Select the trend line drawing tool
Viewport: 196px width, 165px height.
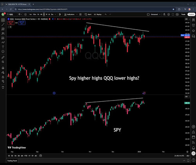pyautogui.click(x=3, y=25)
